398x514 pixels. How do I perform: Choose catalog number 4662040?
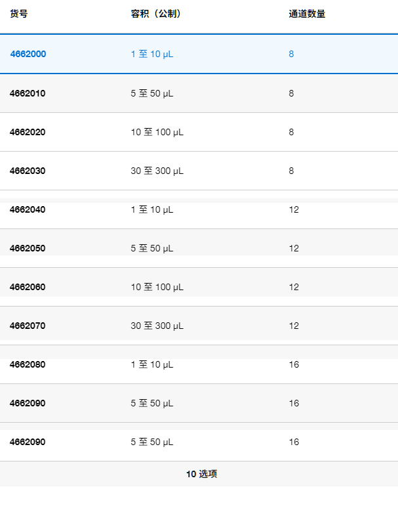point(28,209)
